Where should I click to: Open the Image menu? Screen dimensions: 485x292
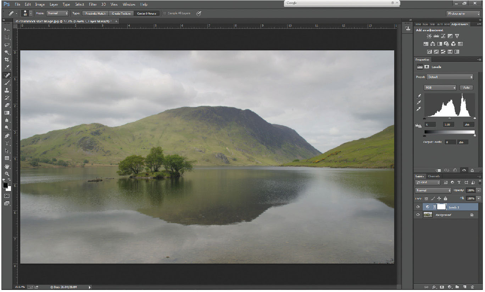(x=40, y=4)
